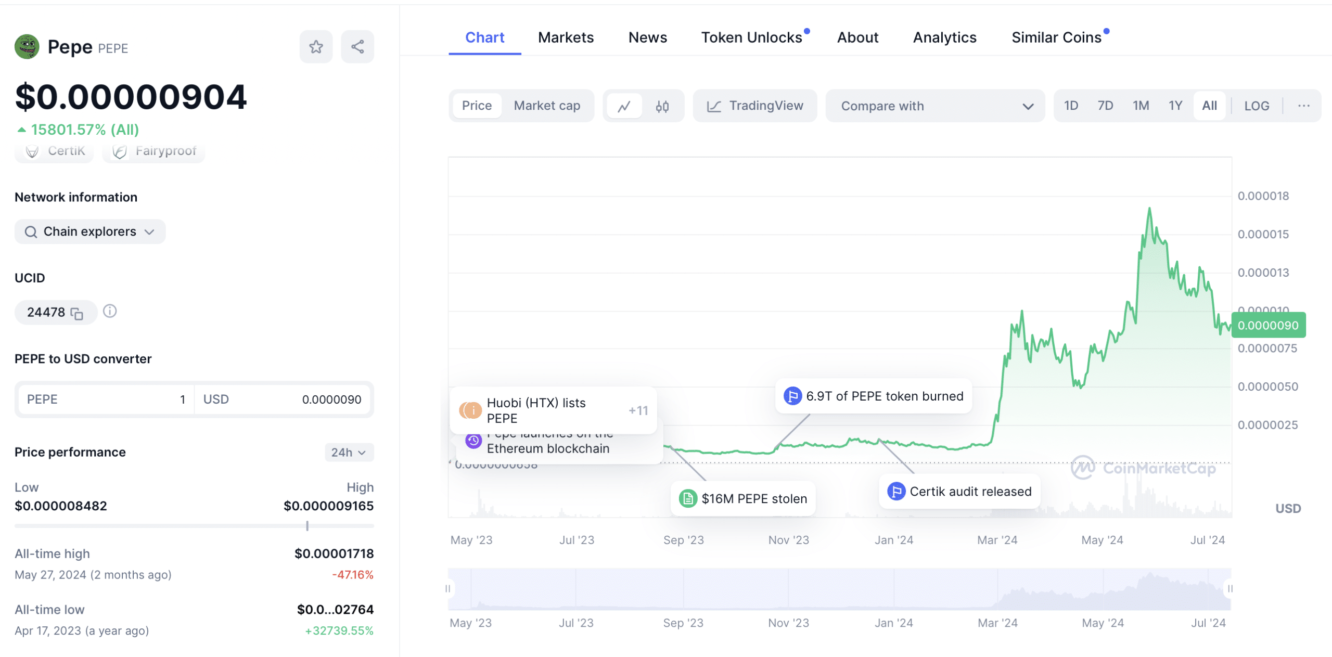Select the line chart view icon
This screenshot has height=657, width=1332.
624,106
